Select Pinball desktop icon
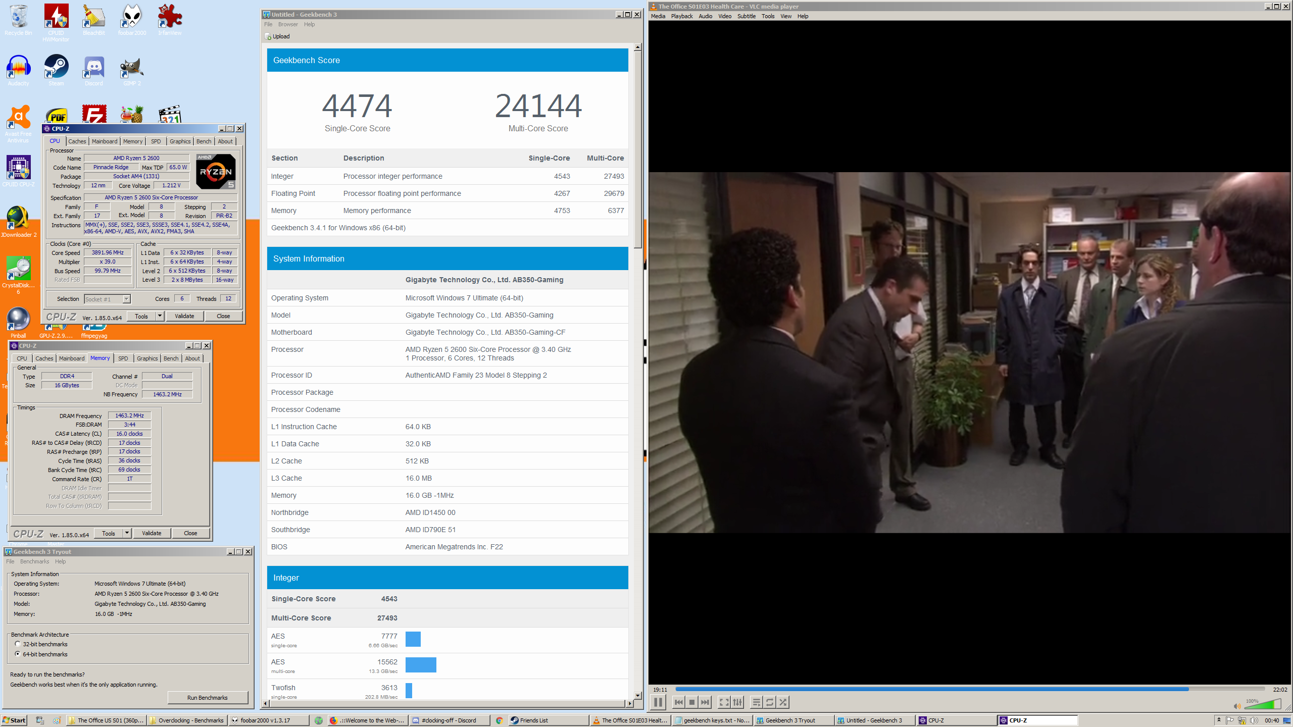 [x=18, y=323]
